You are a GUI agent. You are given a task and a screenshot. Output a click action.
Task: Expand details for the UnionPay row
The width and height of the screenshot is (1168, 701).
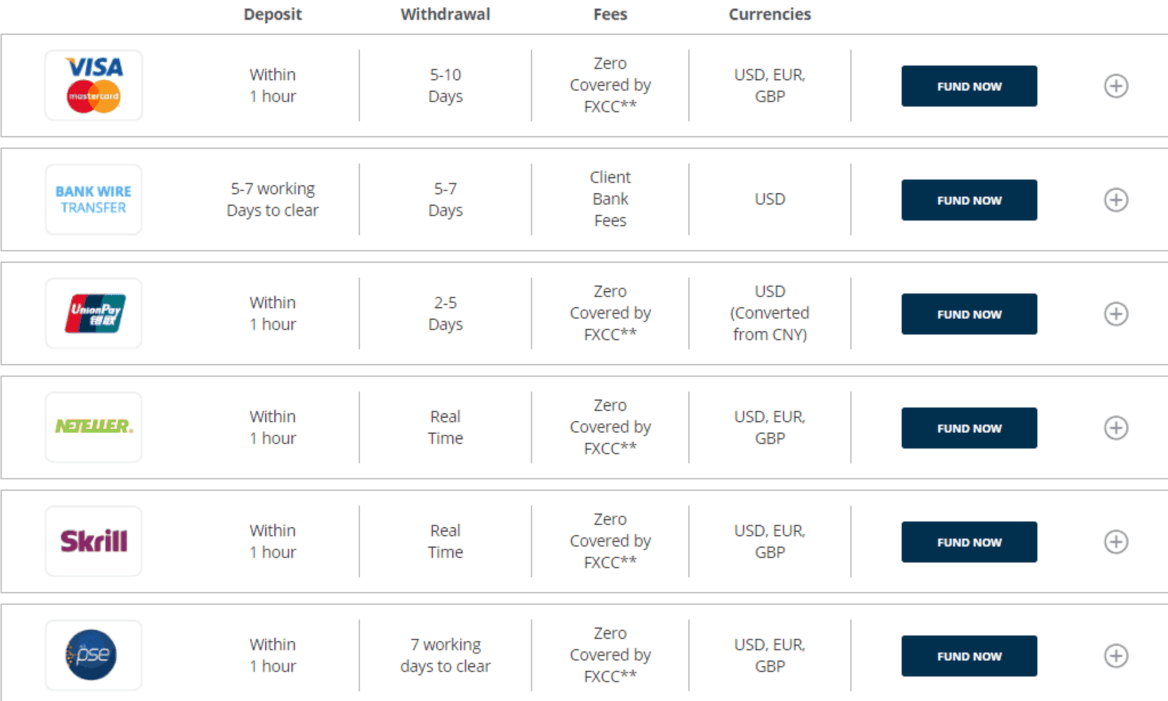coord(1116,313)
